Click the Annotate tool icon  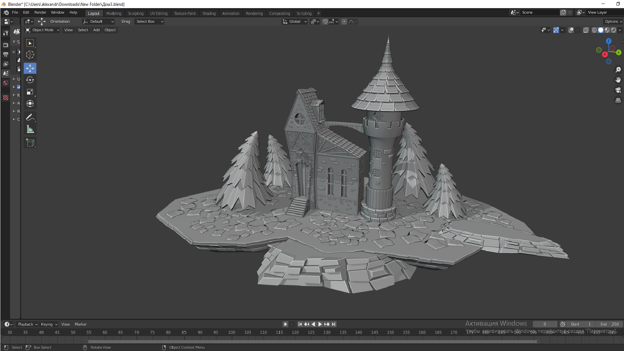point(31,118)
